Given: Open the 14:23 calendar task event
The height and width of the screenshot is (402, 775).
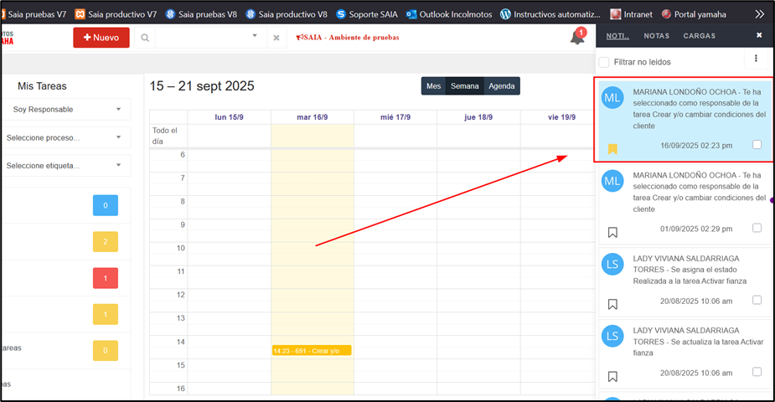Looking at the screenshot, I should (311, 350).
